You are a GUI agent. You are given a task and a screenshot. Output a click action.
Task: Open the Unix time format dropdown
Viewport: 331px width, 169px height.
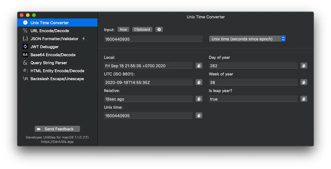(x=247, y=39)
